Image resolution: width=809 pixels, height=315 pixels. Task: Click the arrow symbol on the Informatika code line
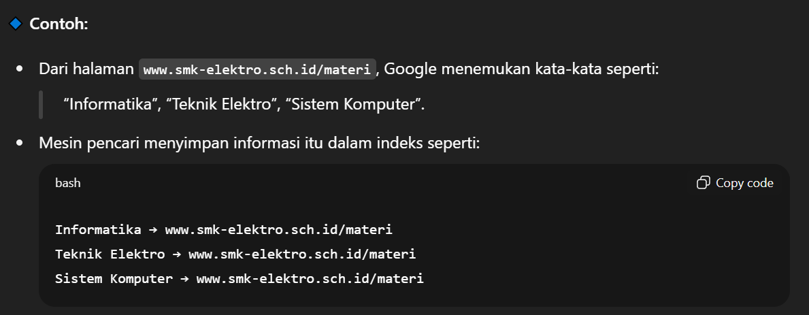[x=153, y=230]
